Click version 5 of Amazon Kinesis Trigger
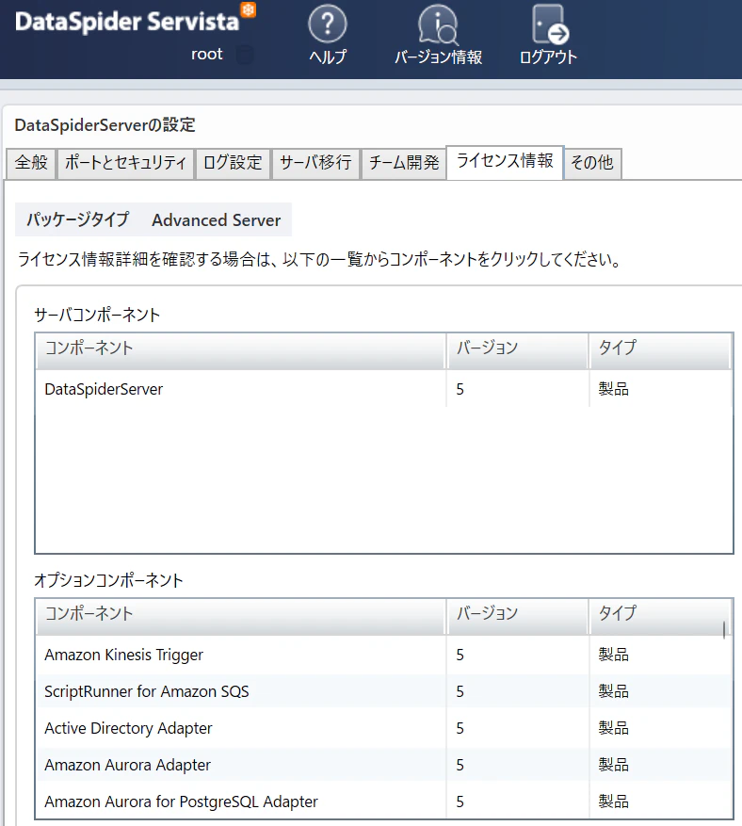 point(460,655)
